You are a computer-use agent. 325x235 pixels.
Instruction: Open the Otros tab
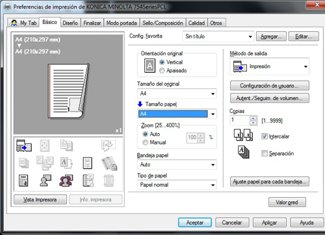[216, 23]
